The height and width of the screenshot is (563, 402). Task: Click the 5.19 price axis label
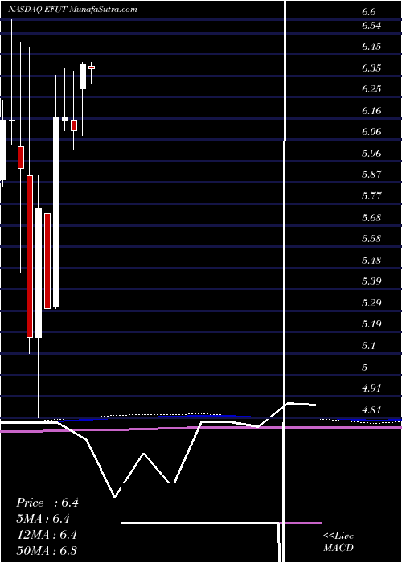point(371,324)
